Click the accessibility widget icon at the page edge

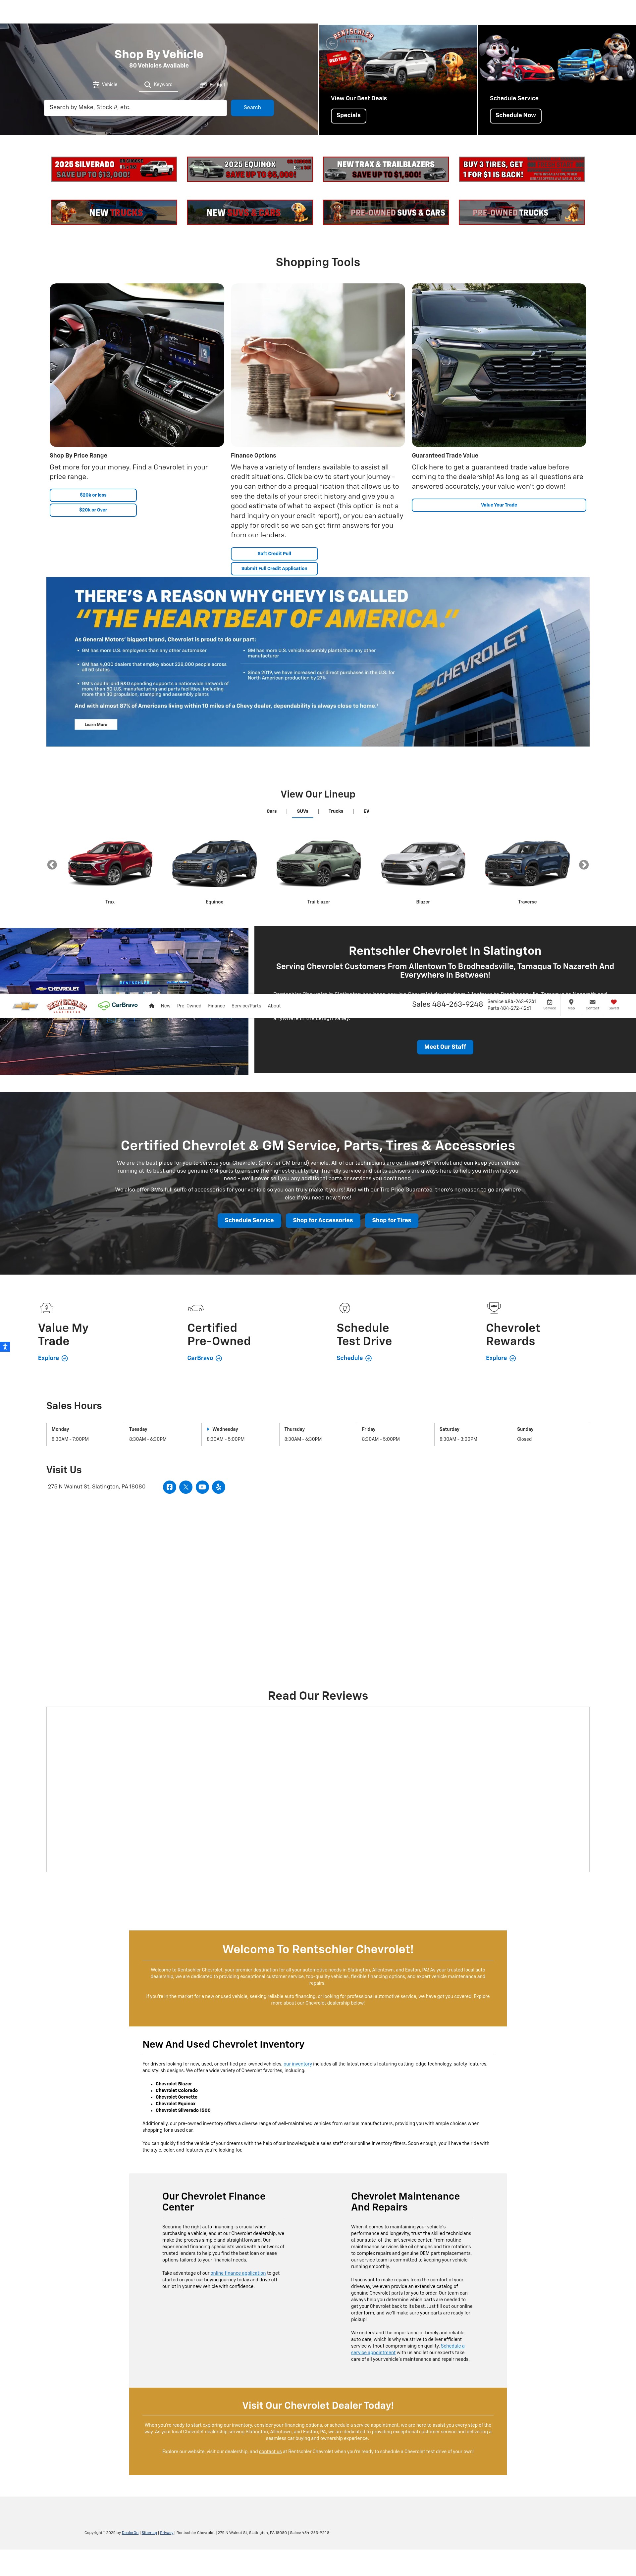5,1347
